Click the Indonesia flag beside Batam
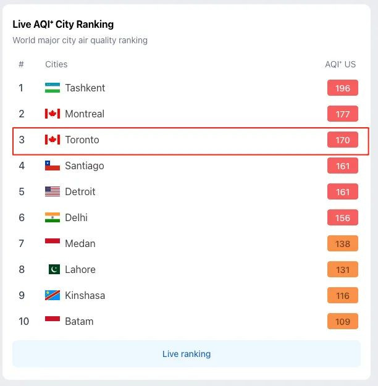 coord(52,321)
